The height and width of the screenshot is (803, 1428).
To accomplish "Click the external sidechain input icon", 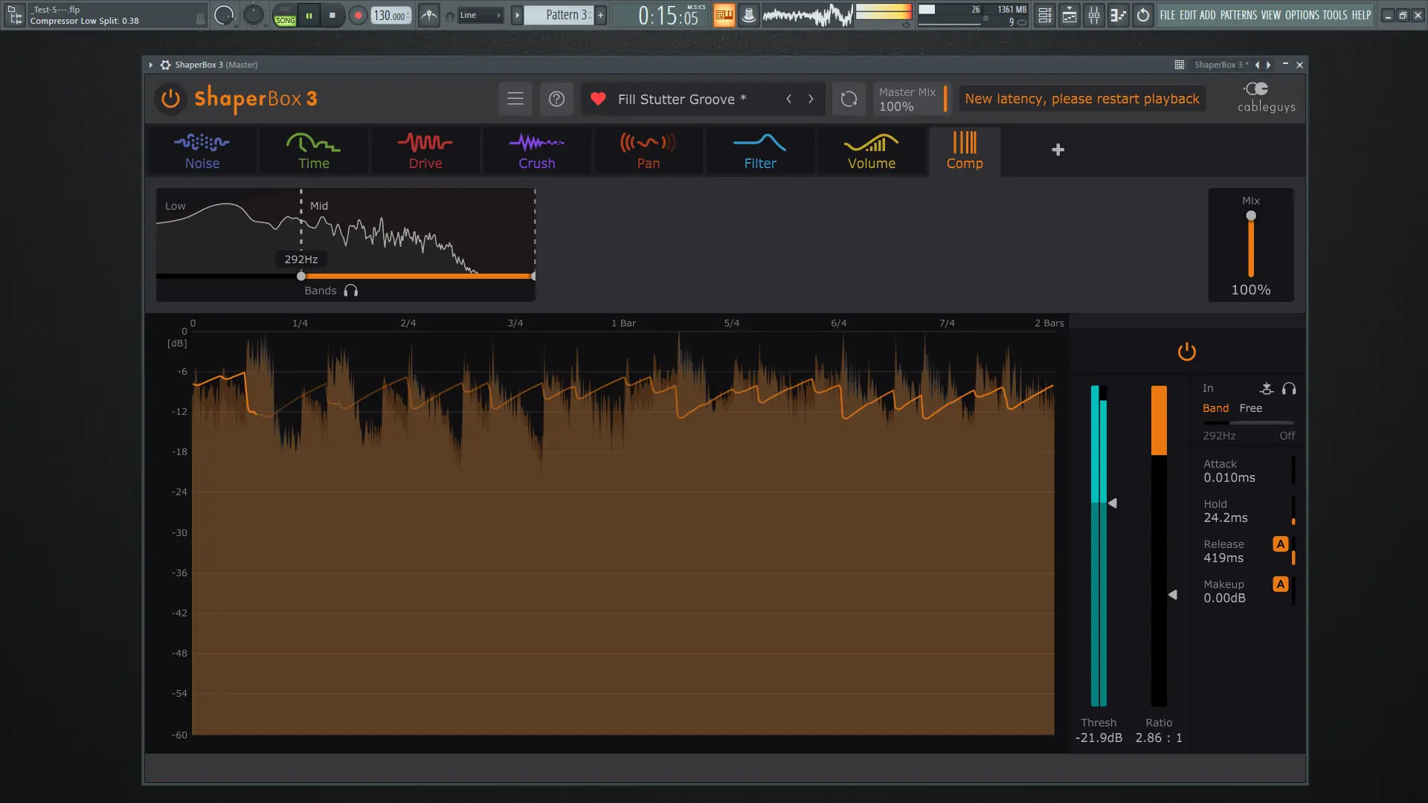I will [1267, 389].
